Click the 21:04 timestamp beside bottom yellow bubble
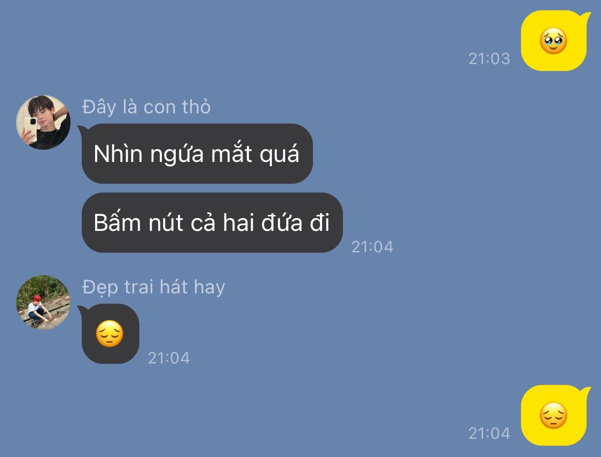The image size is (601, 457). coord(489,433)
